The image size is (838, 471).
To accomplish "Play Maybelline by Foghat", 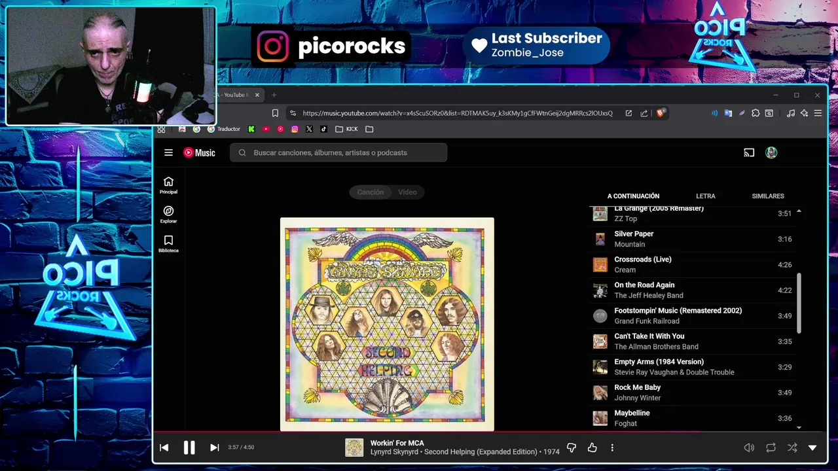I will pyautogui.click(x=694, y=417).
